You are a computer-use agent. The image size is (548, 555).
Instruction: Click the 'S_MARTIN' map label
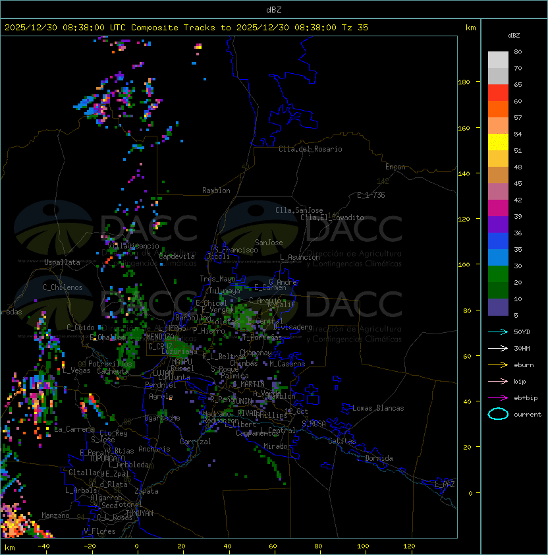[249, 384]
